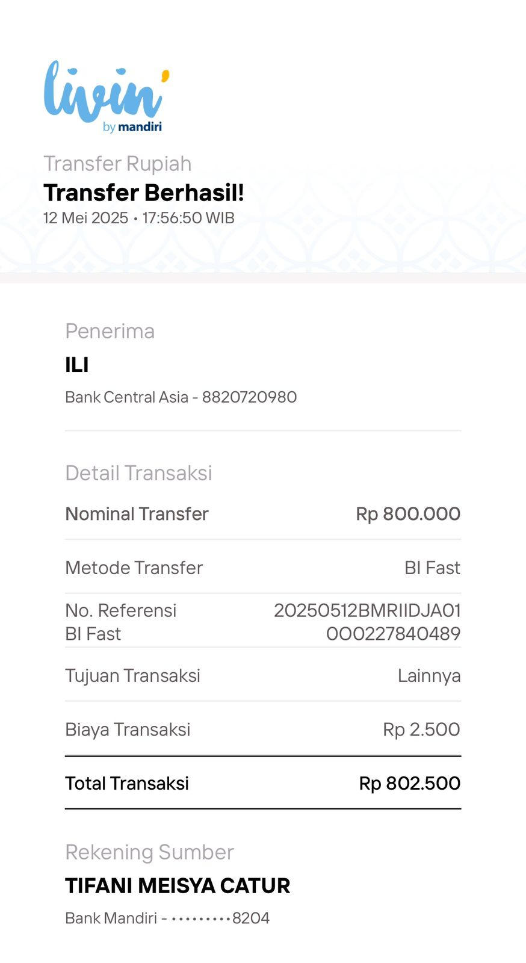Click the Detail Transaksi heading

[138, 473]
